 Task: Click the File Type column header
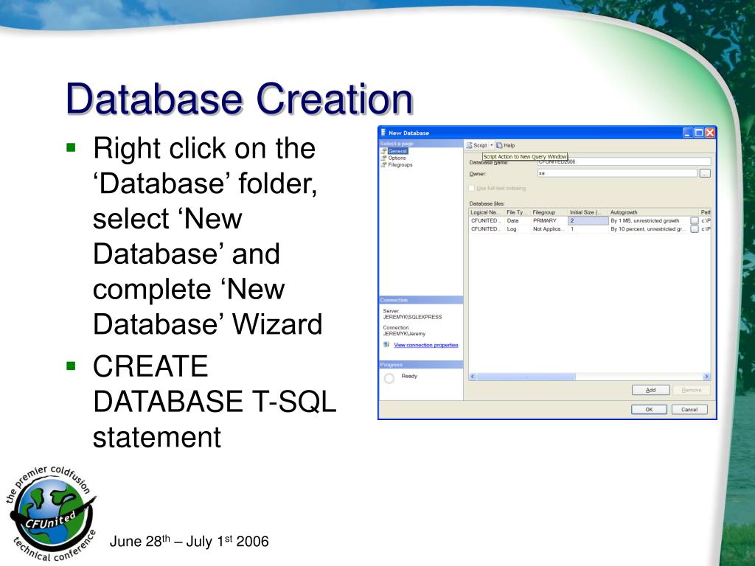coord(517,212)
